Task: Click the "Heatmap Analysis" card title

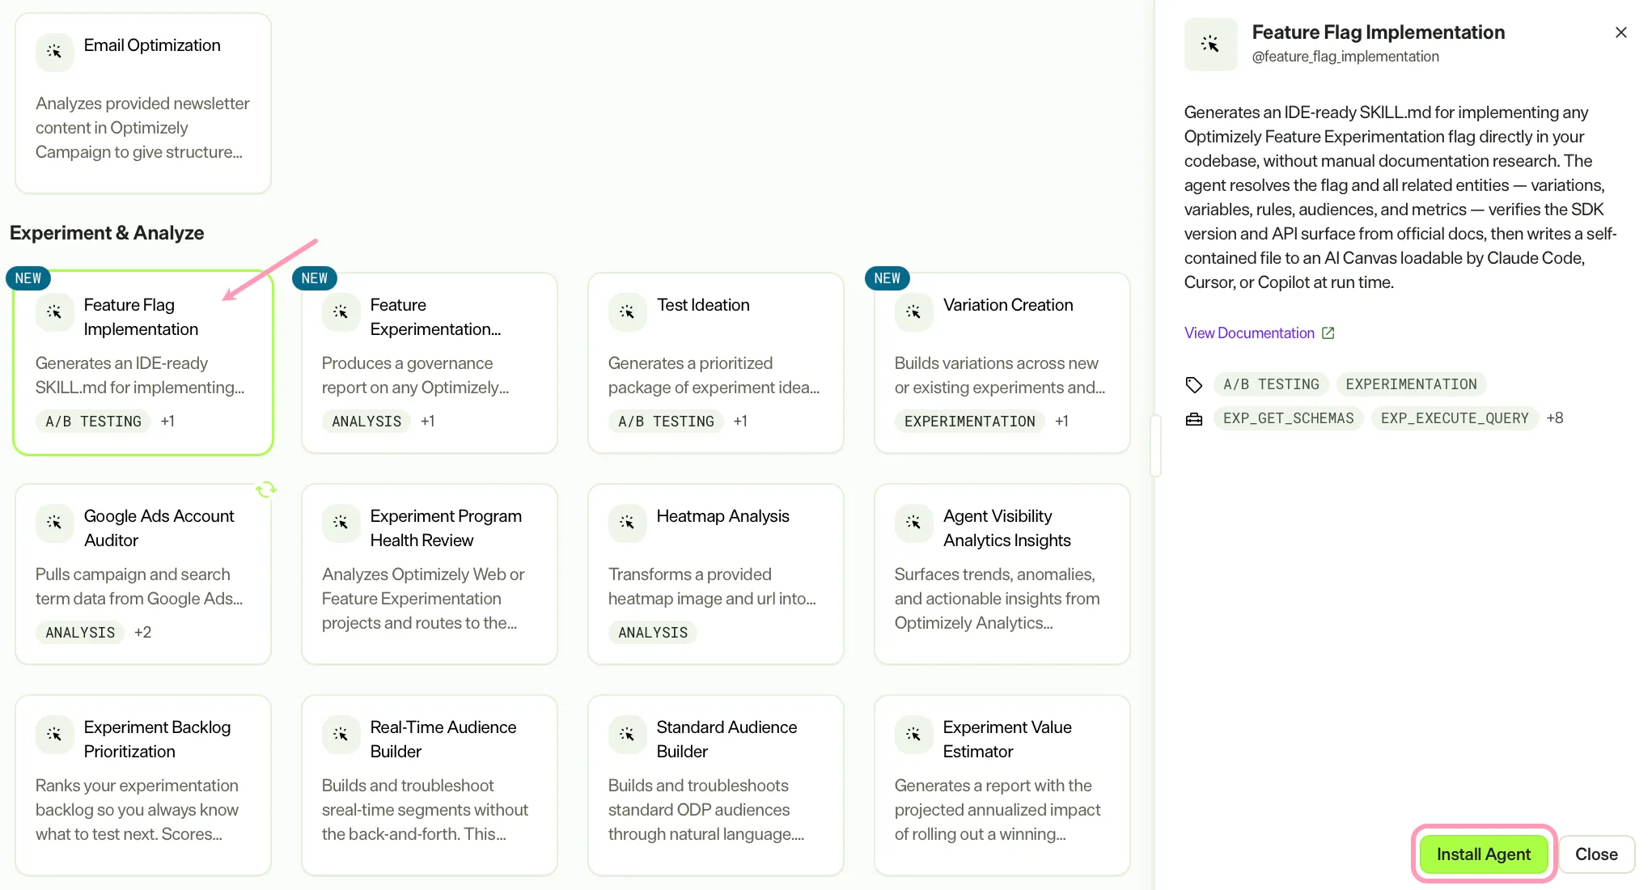Action: (x=722, y=516)
